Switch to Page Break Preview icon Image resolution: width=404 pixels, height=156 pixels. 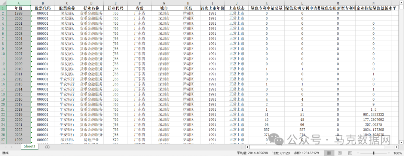(x=350, y=153)
